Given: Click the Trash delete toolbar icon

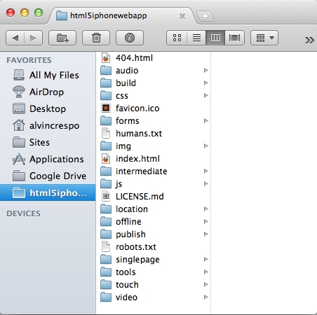Looking at the screenshot, I should 96,38.
